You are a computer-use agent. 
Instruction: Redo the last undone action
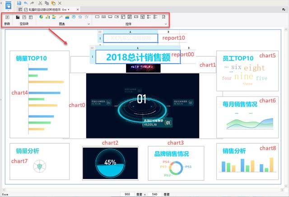32,3
